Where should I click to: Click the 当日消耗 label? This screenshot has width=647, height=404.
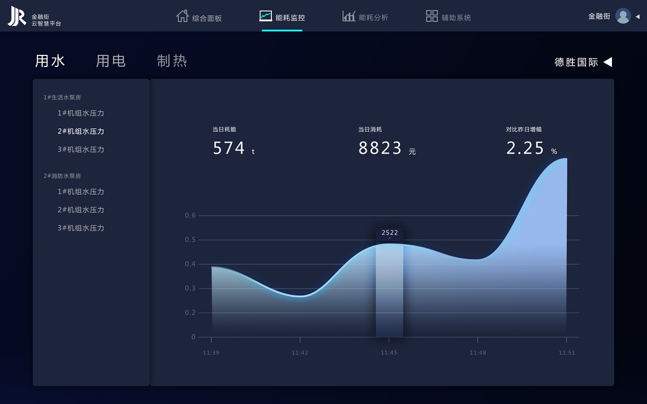(x=370, y=129)
